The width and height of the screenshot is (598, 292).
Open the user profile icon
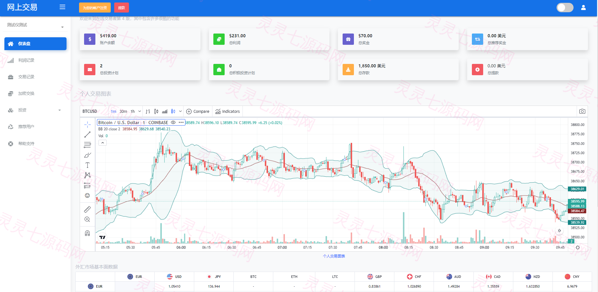(x=583, y=8)
